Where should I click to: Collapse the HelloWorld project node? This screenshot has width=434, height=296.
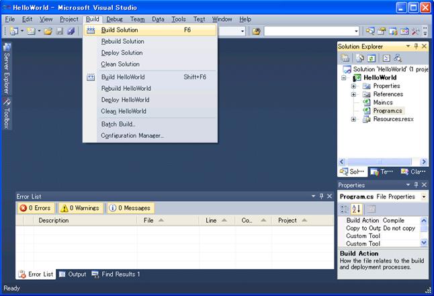point(343,78)
